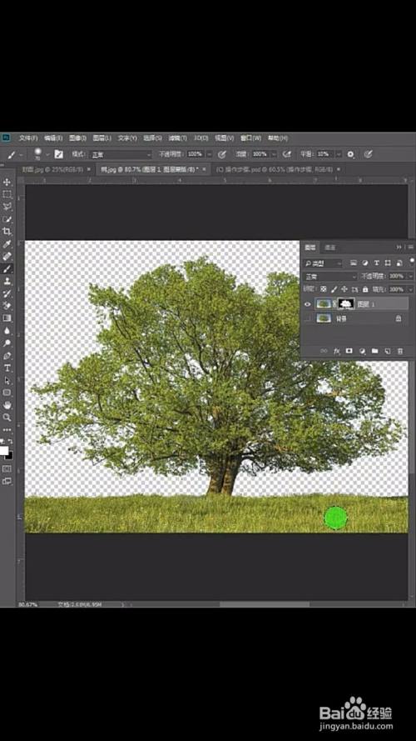Change the screen mode
The image size is (416, 741).
coord(7,481)
